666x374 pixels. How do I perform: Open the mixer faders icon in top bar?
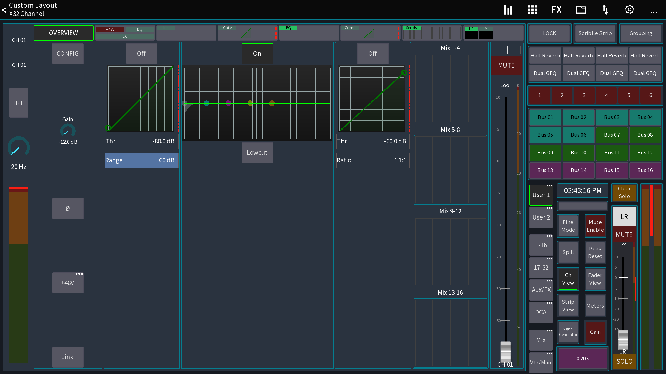click(508, 10)
